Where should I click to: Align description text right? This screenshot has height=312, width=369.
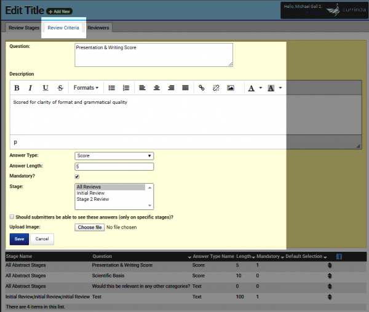tap(171, 88)
